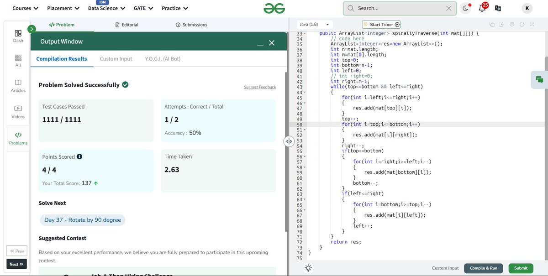Open Videos in the left sidebar
Image resolution: width=548 pixels, height=276 pixels.
18,112
